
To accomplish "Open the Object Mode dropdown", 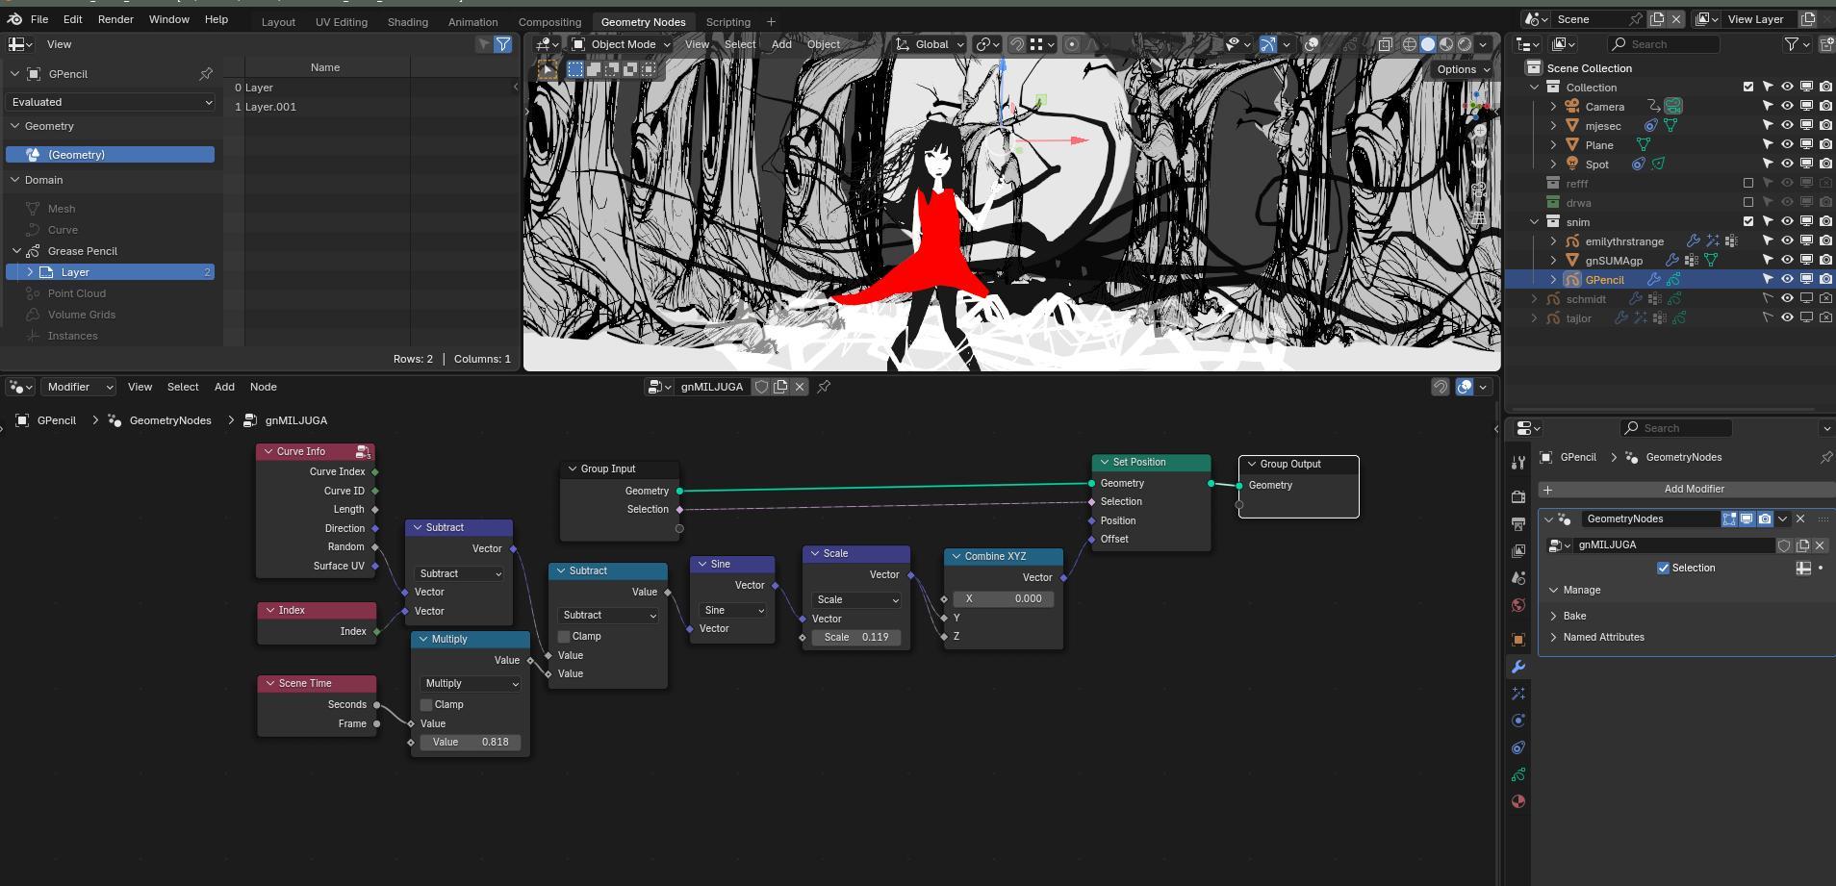I will click(x=622, y=44).
